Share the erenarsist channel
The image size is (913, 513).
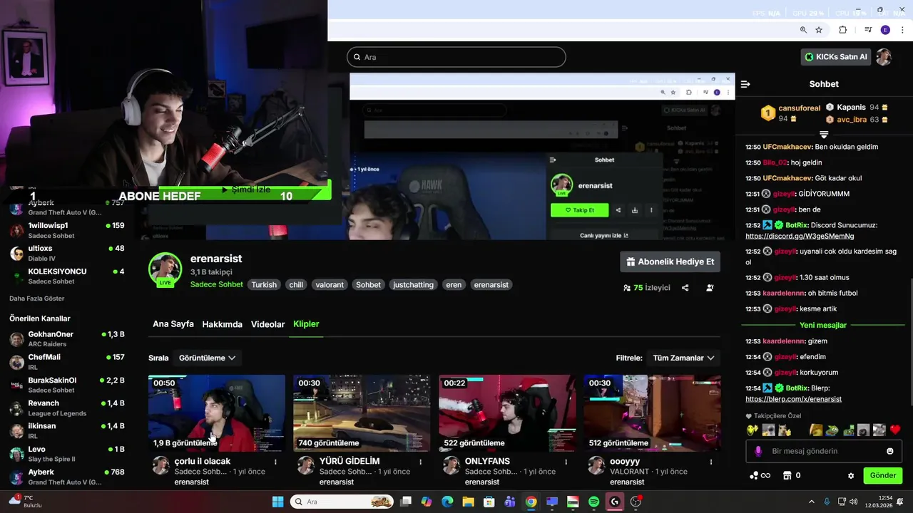point(685,288)
